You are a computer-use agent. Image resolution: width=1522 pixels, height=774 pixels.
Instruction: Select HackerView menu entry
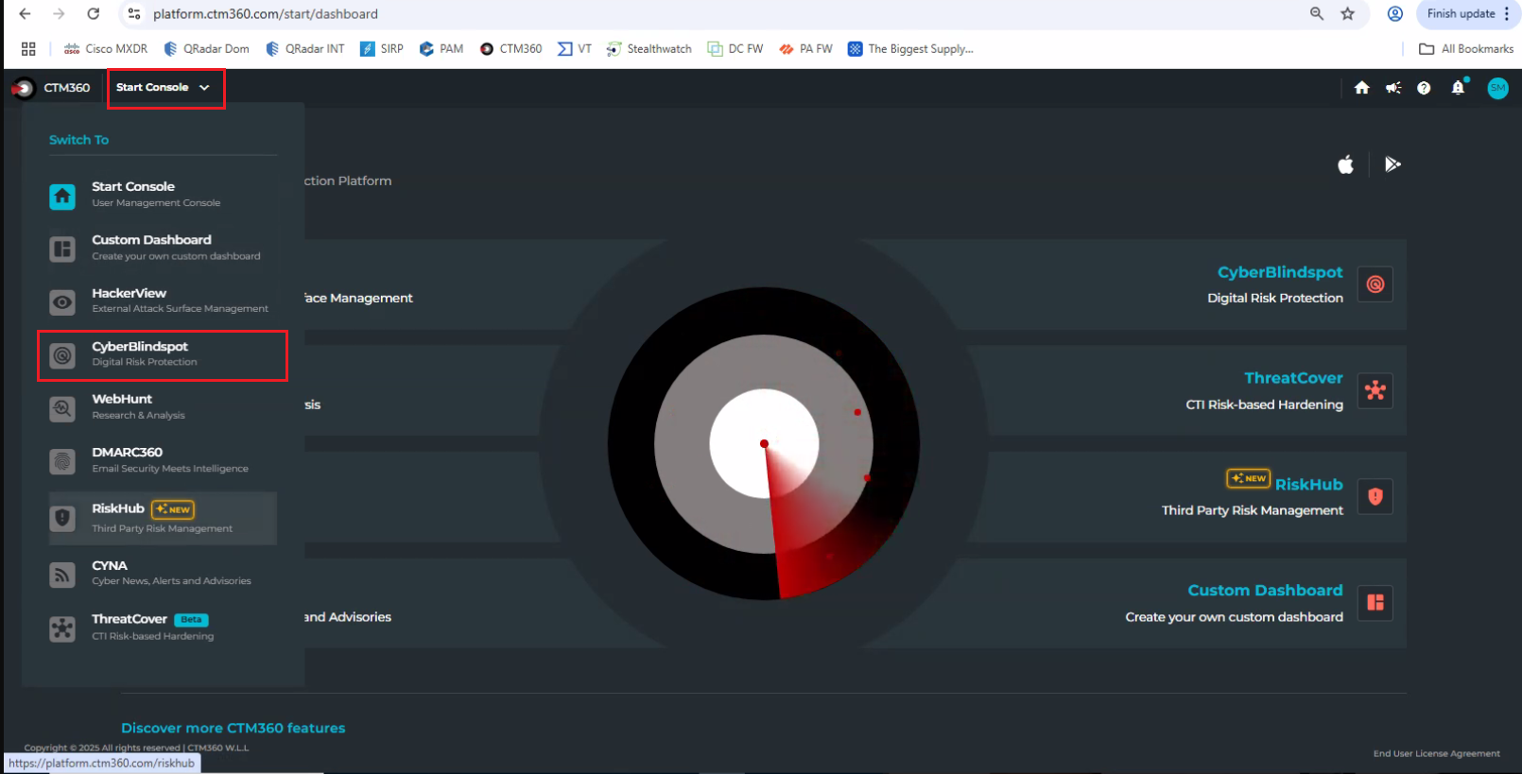click(163, 301)
